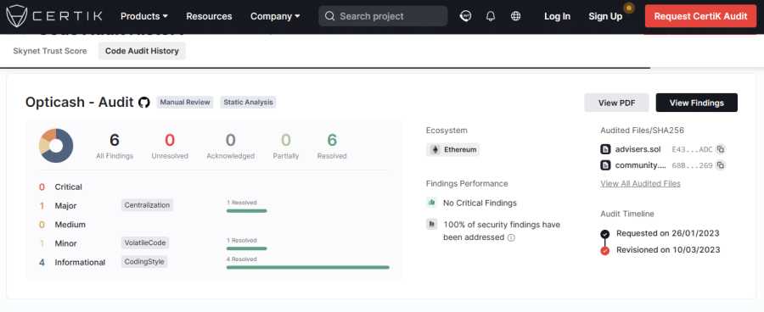Screen dimensions: 764x312
Task: Click the Medium severity row label
Action: click(70, 225)
